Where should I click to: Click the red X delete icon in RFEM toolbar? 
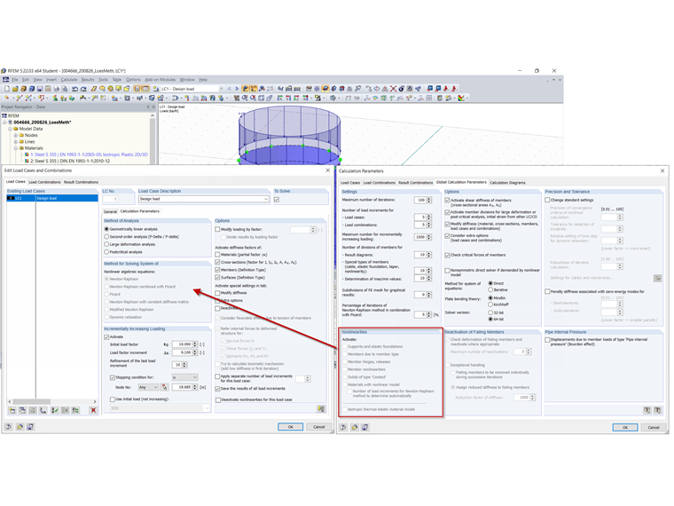click(x=393, y=89)
